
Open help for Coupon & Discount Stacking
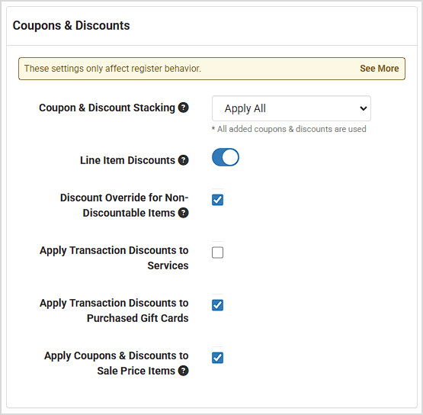click(x=184, y=108)
